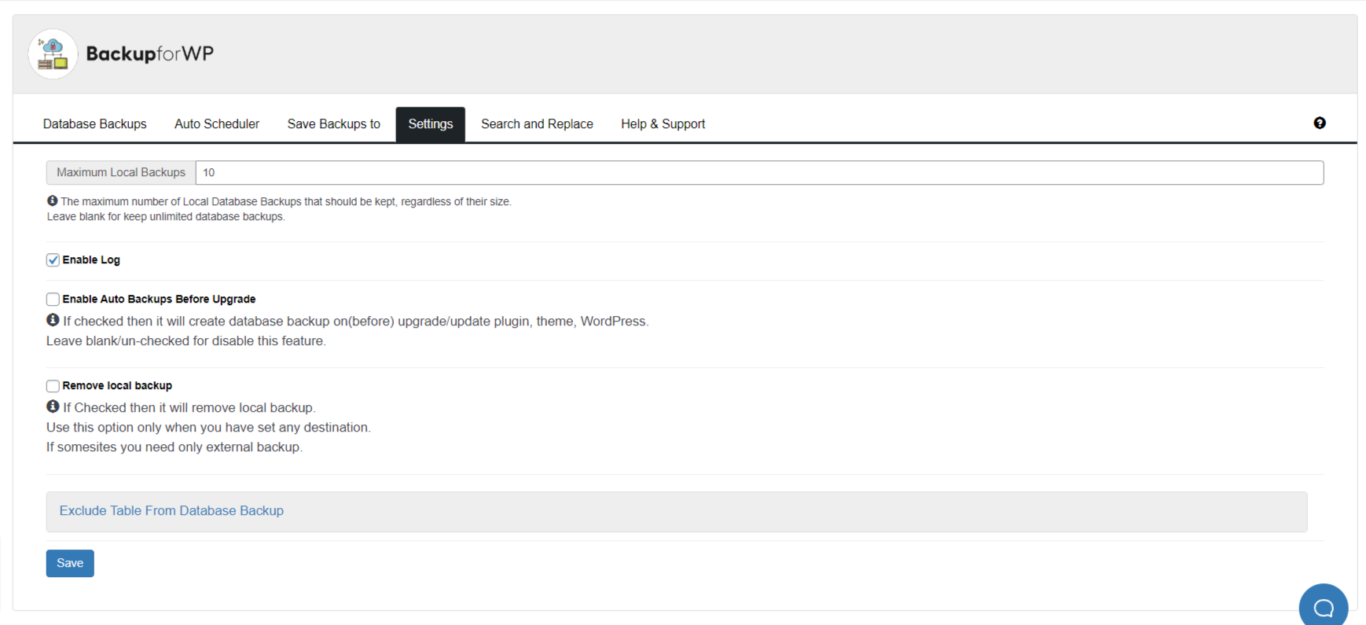Open the chat support bubble icon
Image resolution: width=1366 pixels, height=625 pixels.
tap(1324, 607)
